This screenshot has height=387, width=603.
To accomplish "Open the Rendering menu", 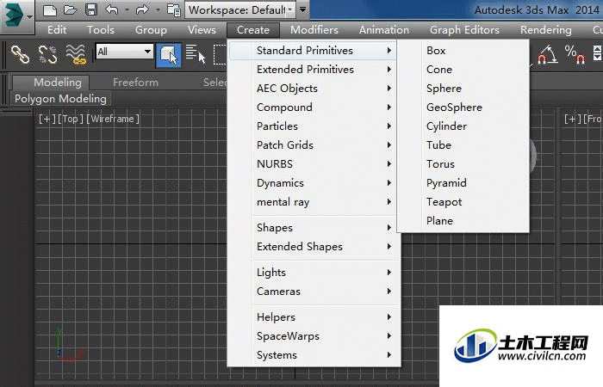I will point(545,29).
